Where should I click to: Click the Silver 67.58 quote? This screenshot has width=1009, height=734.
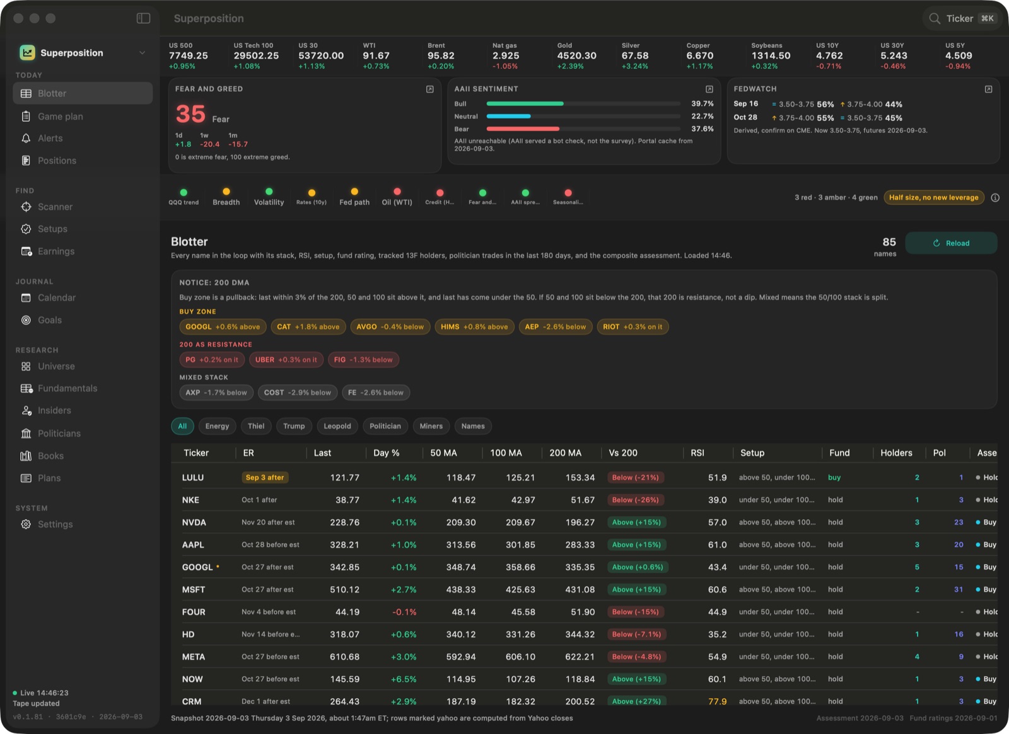point(635,55)
